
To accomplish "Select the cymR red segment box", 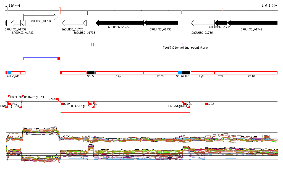I will (x=16, y=73).
